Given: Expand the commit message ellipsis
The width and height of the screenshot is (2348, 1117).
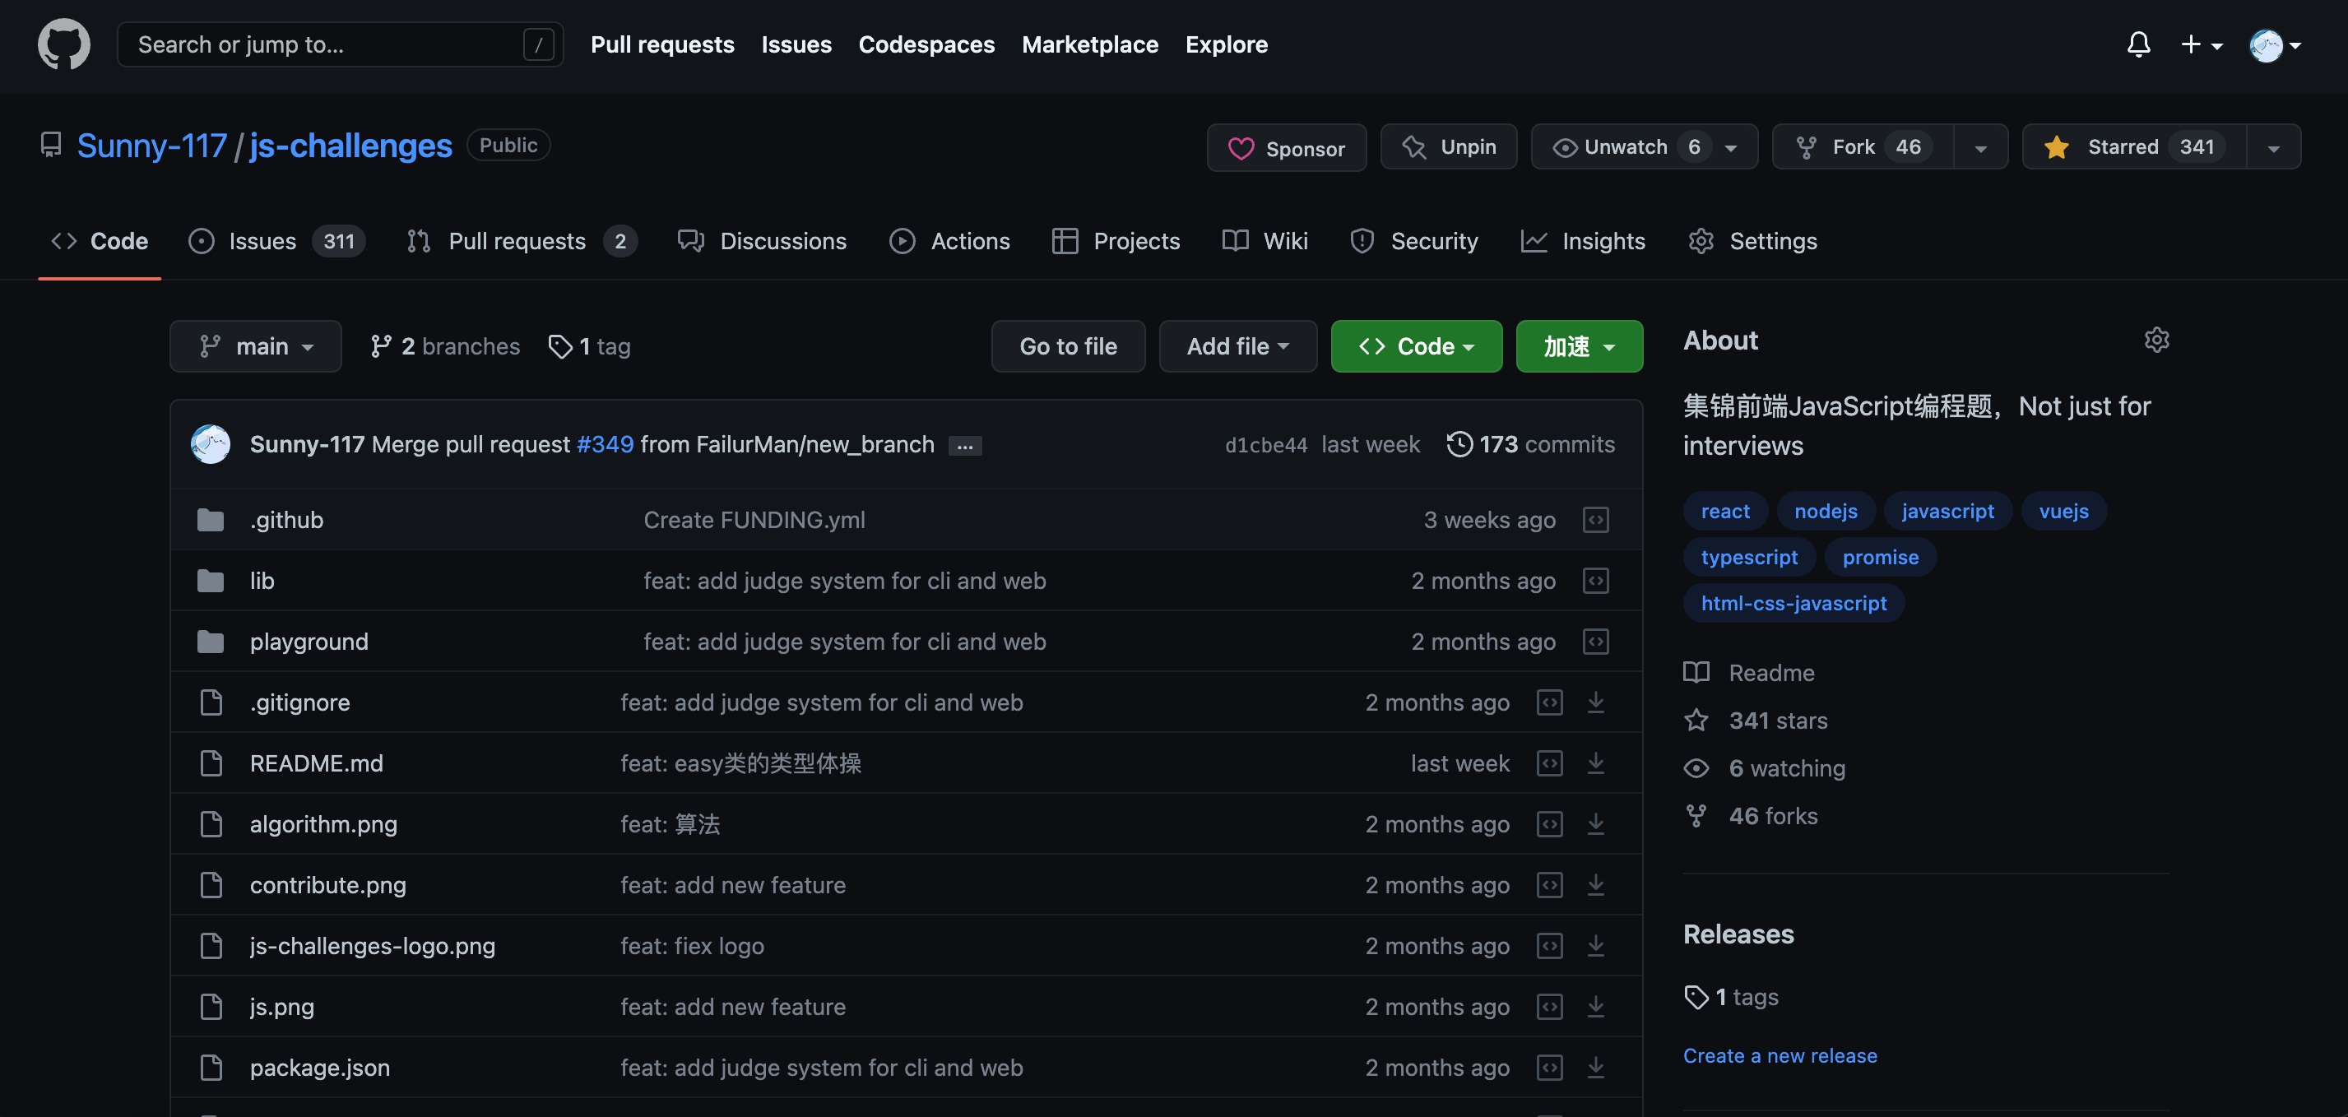Looking at the screenshot, I should tap(964, 446).
